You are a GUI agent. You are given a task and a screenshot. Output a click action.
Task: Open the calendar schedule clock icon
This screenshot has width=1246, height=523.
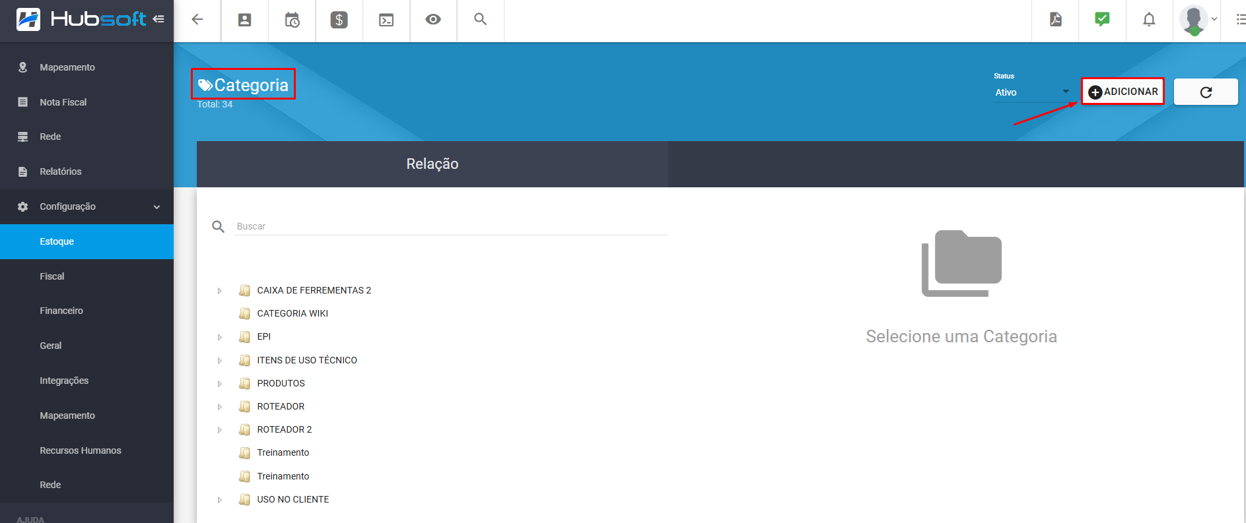(x=292, y=20)
